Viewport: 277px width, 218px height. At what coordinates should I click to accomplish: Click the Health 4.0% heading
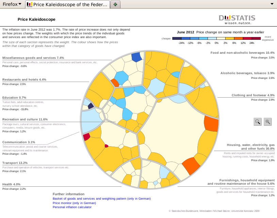click(x=12, y=184)
